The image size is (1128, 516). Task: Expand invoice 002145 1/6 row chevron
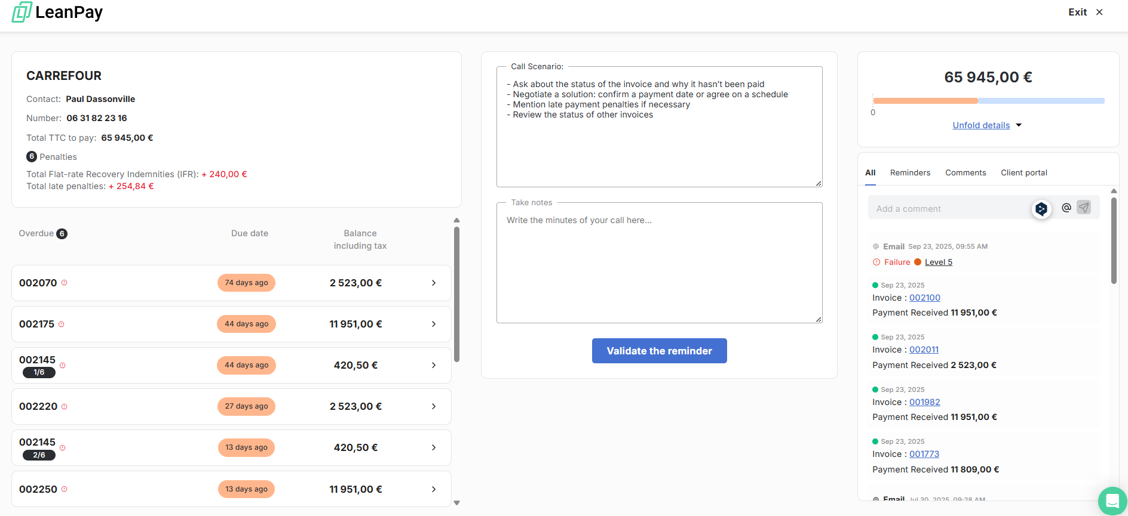pyautogui.click(x=434, y=365)
